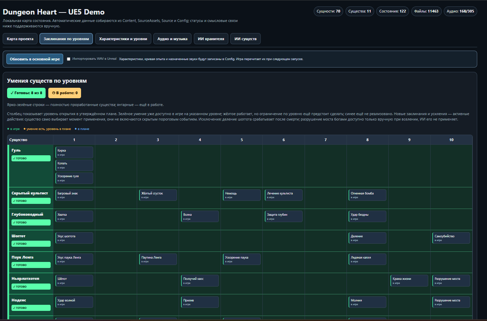
Task: Switch to Характеристики и уровни tab
Action: point(123,39)
